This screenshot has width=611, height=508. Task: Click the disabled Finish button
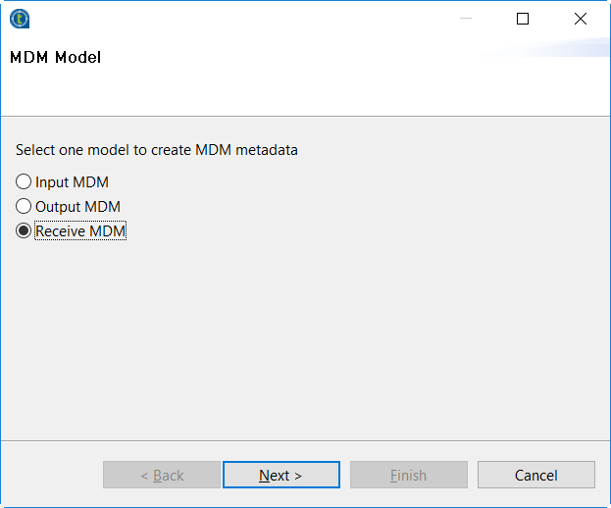(408, 475)
